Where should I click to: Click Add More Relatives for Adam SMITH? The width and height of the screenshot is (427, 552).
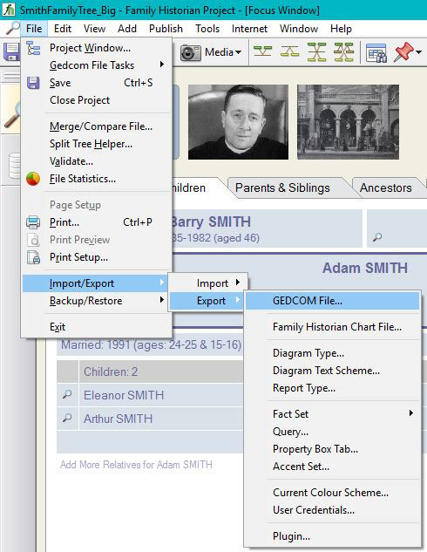click(x=136, y=465)
